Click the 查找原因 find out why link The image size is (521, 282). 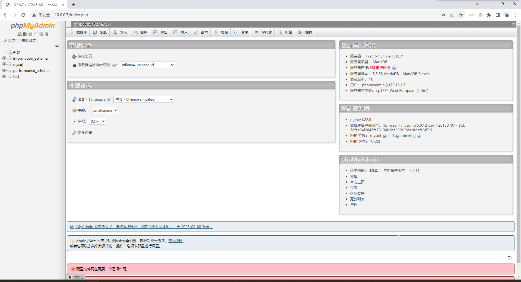[x=175, y=241]
